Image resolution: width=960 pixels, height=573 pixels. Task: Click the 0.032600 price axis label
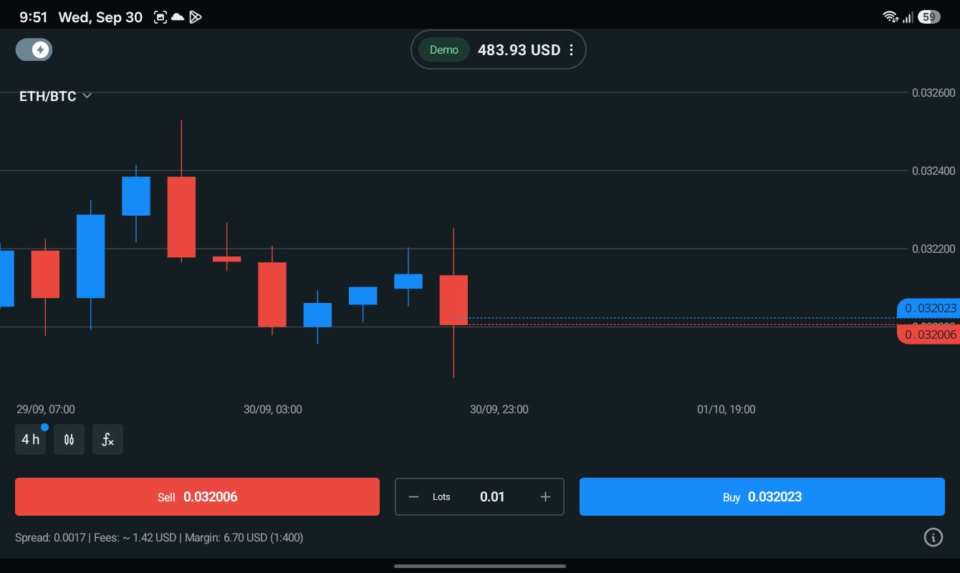pyautogui.click(x=933, y=92)
